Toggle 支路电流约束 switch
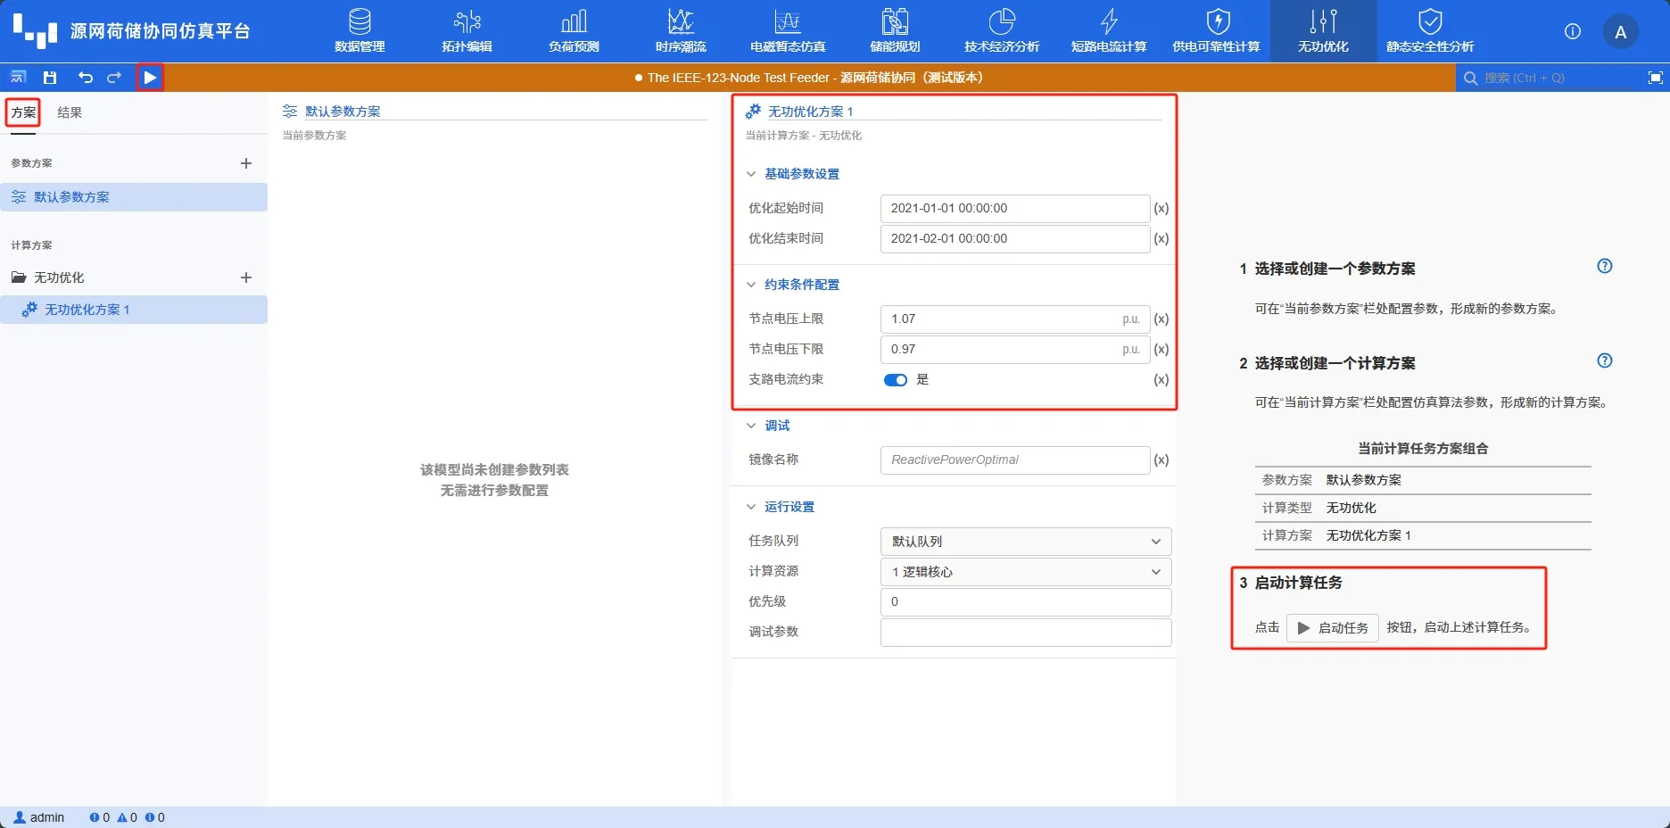This screenshot has height=828, width=1670. tap(896, 380)
